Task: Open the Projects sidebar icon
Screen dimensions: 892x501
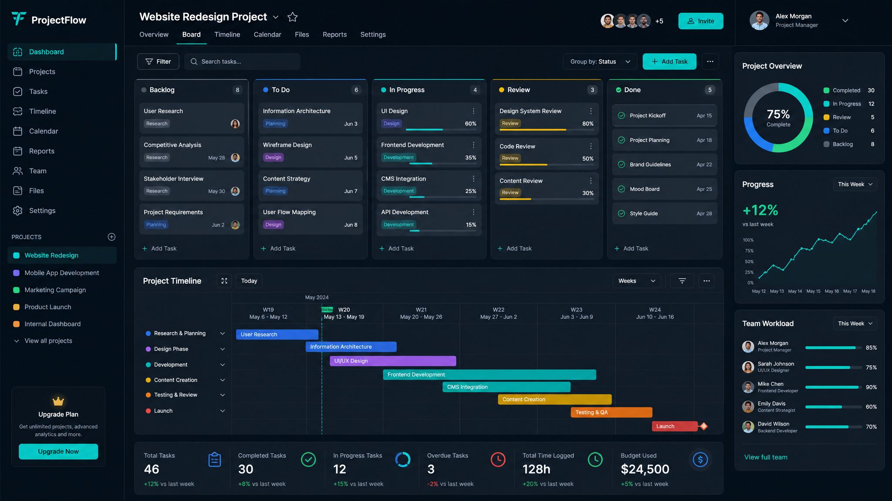Action: pyautogui.click(x=17, y=72)
